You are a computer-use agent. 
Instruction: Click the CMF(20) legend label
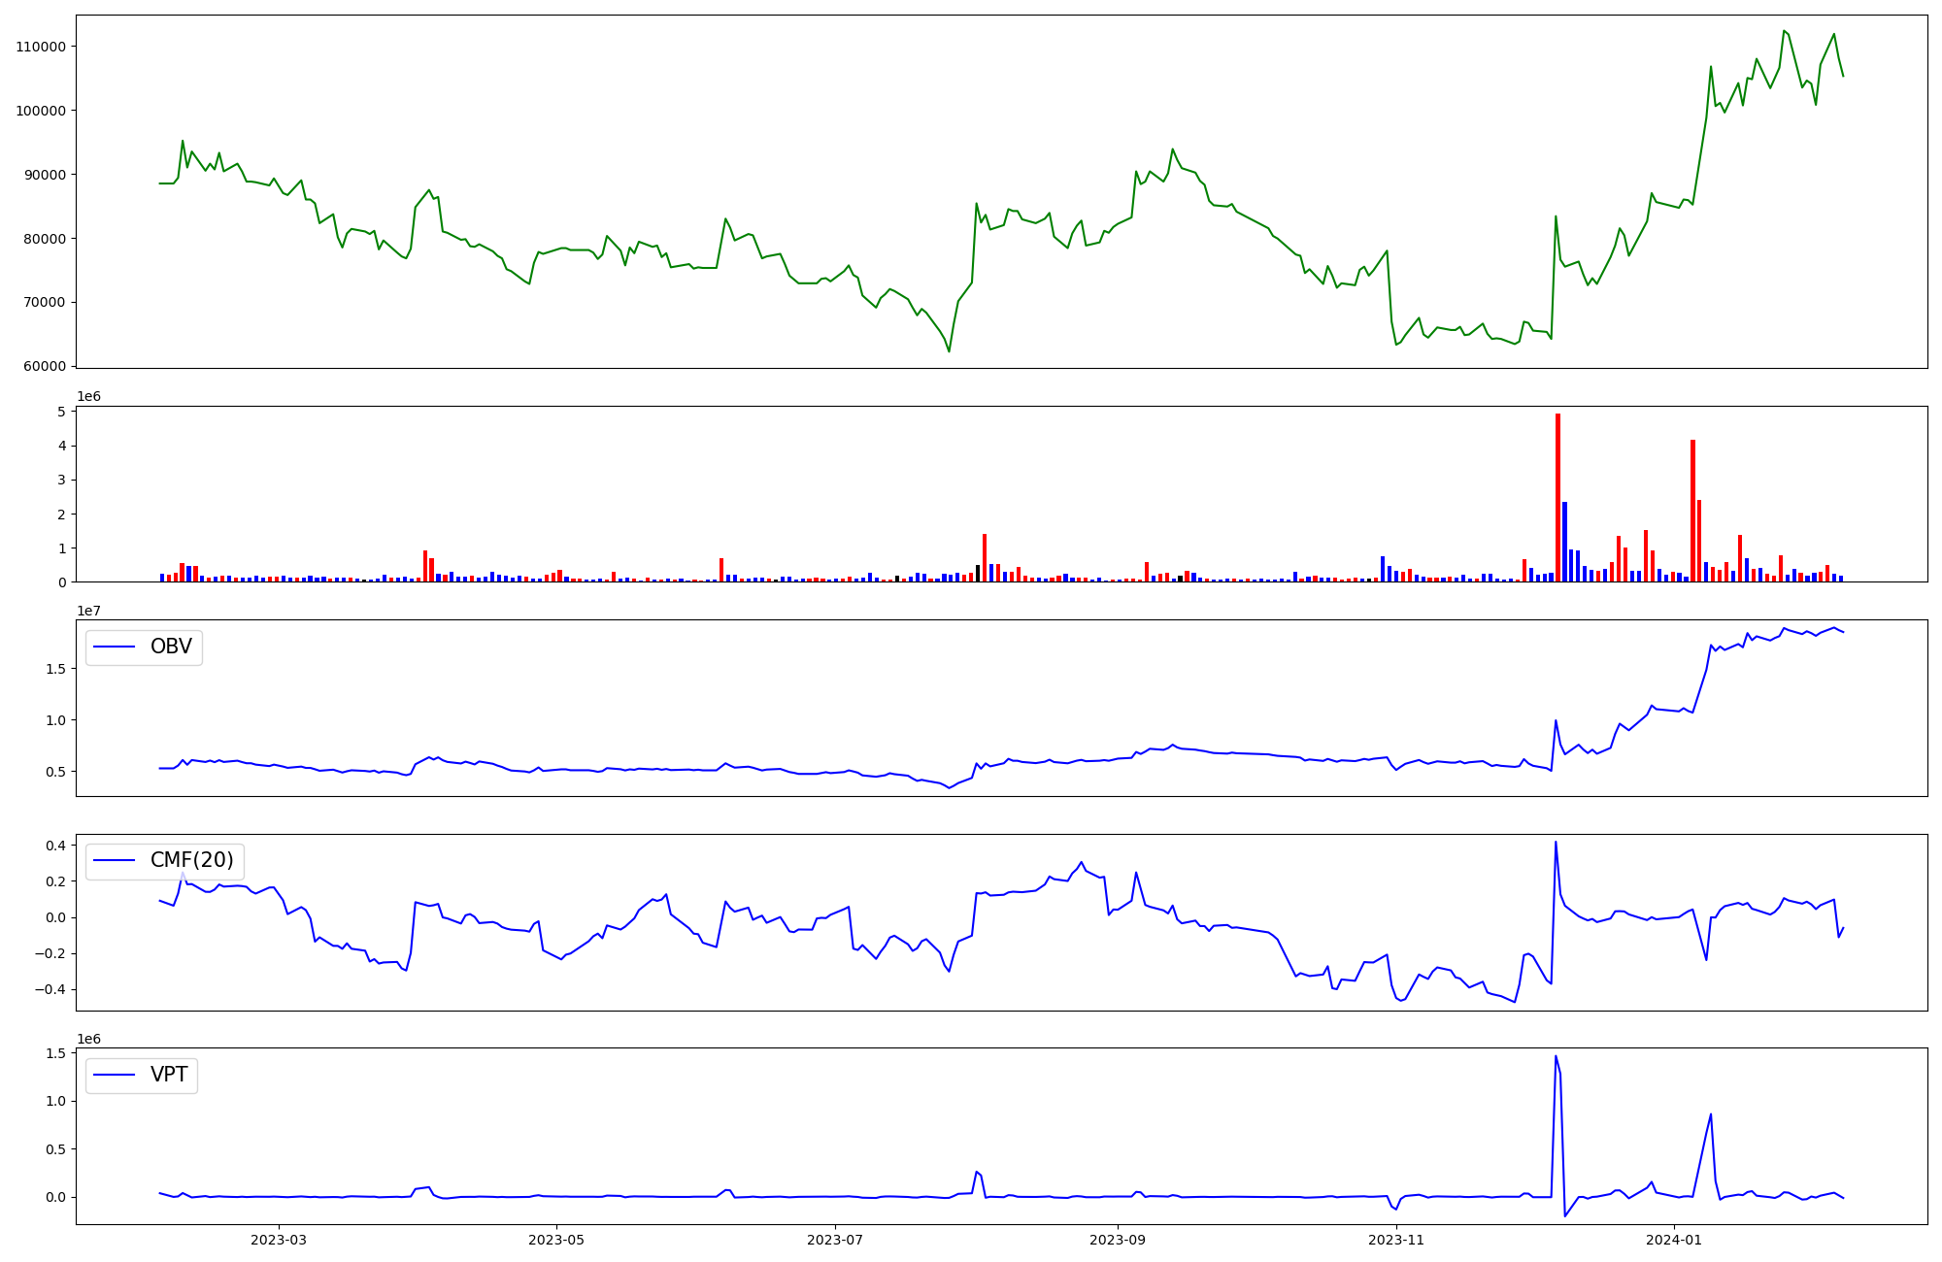click(x=191, y=861)
